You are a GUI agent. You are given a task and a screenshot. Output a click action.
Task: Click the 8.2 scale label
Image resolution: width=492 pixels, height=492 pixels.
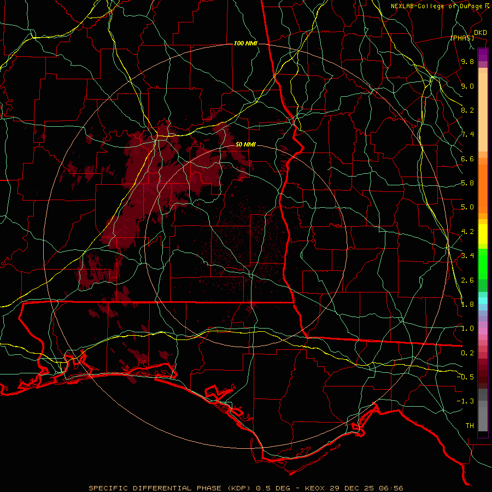click(467, 110)
